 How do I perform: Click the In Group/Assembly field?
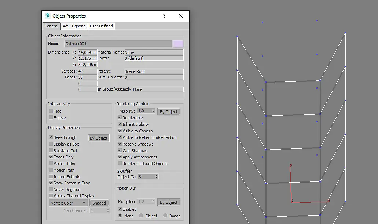[x=158, y=89]
